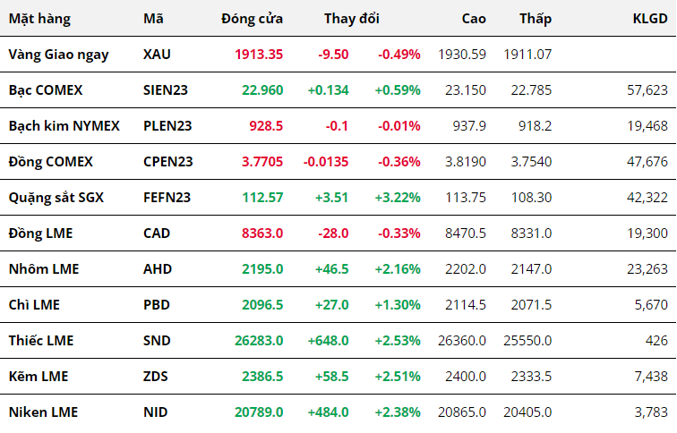677x433 pixels.
Task: Click the Quặng sắt SGX name
Action: point(56,197)
